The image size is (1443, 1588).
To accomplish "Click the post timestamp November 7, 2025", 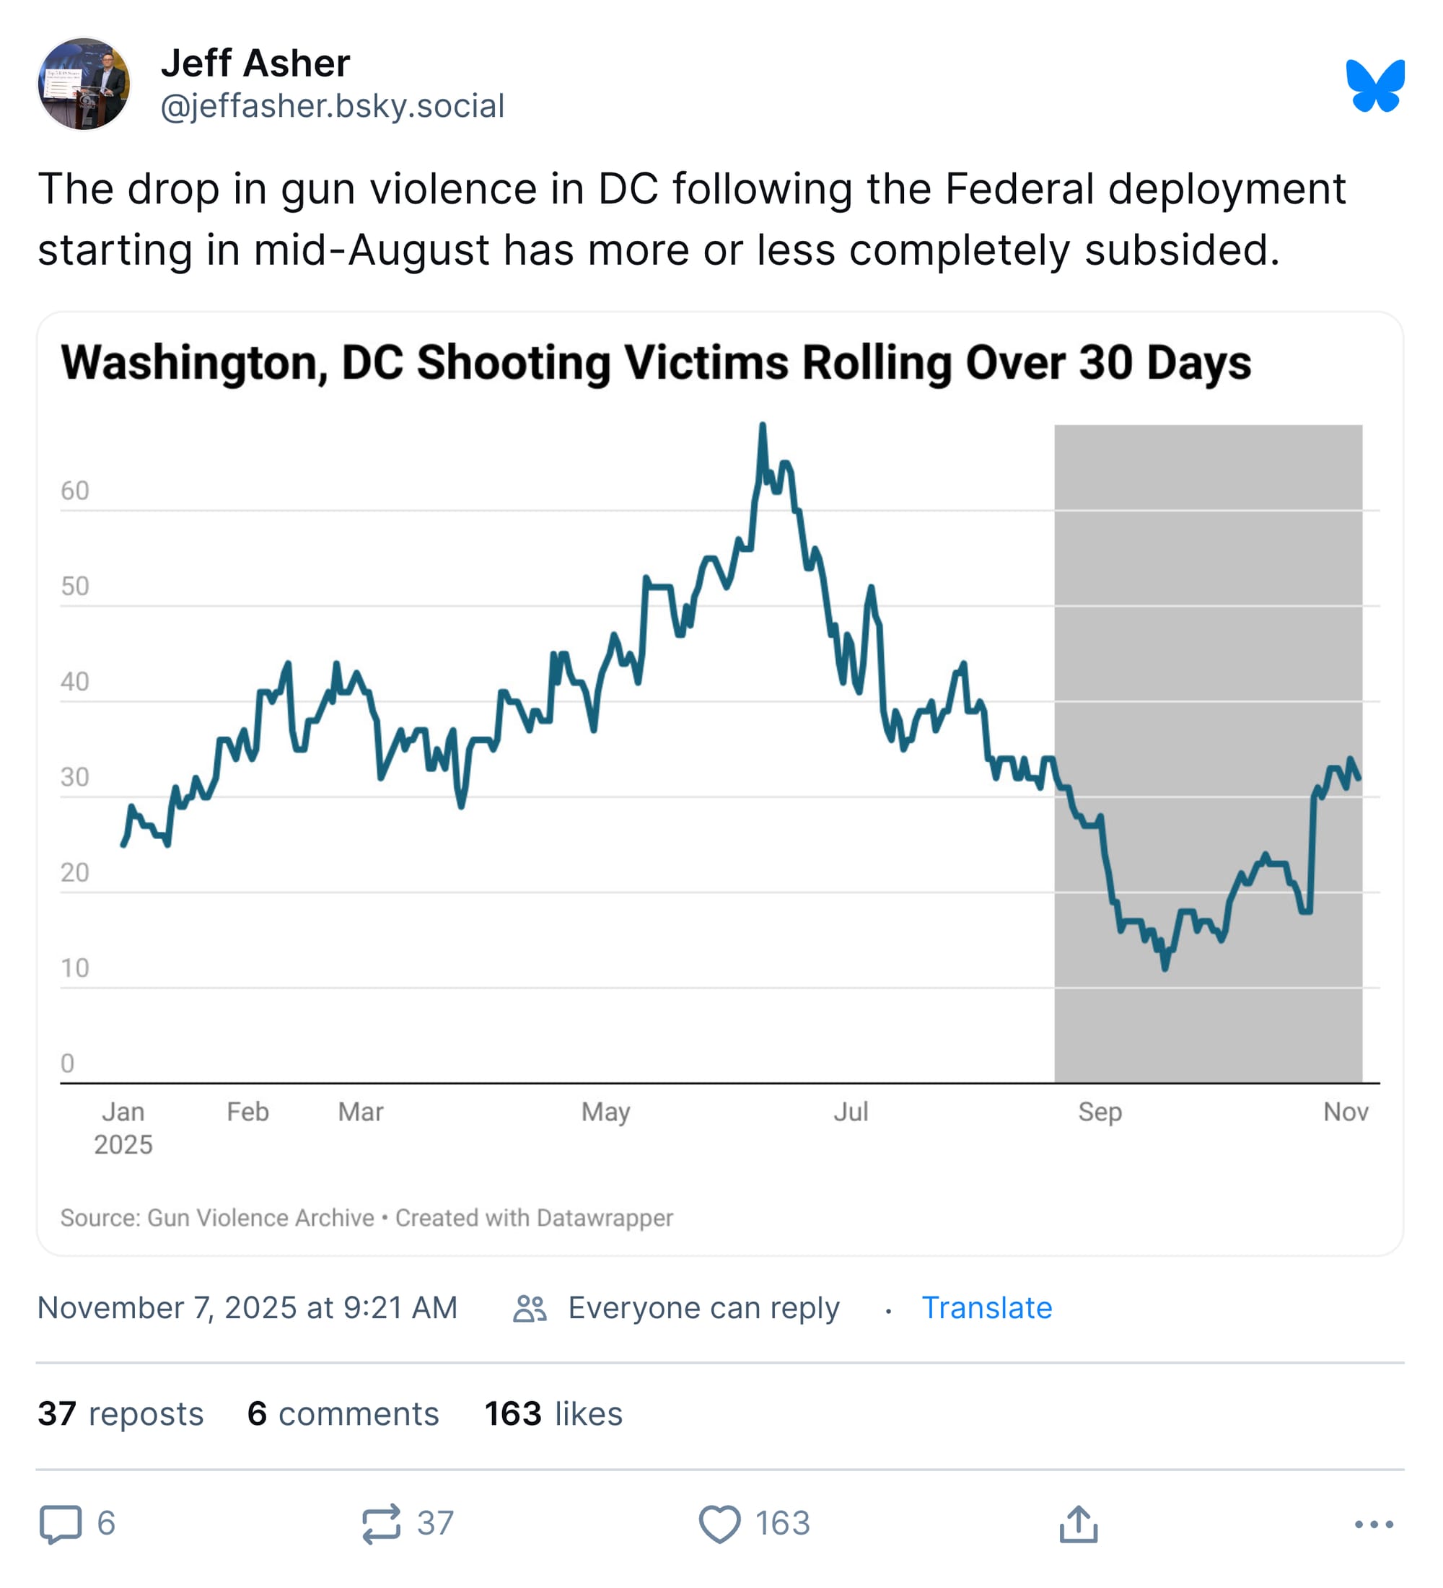I will [247, 1308].
